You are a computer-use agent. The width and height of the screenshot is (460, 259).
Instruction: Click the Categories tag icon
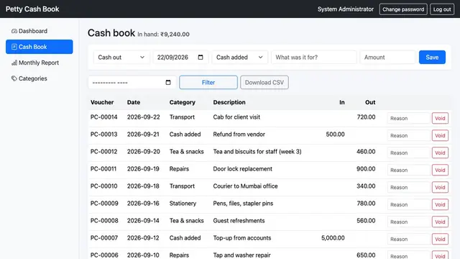coord(14,78)
